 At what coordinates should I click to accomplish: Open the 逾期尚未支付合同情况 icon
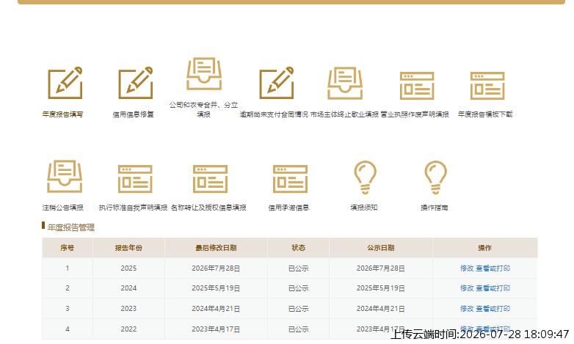277,83
